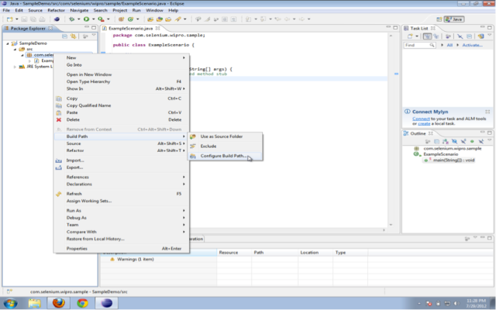Viewport: 496px width, 310px height.
Task: Open the Refactor menu in menu bar
Action: tap(56, 10)
